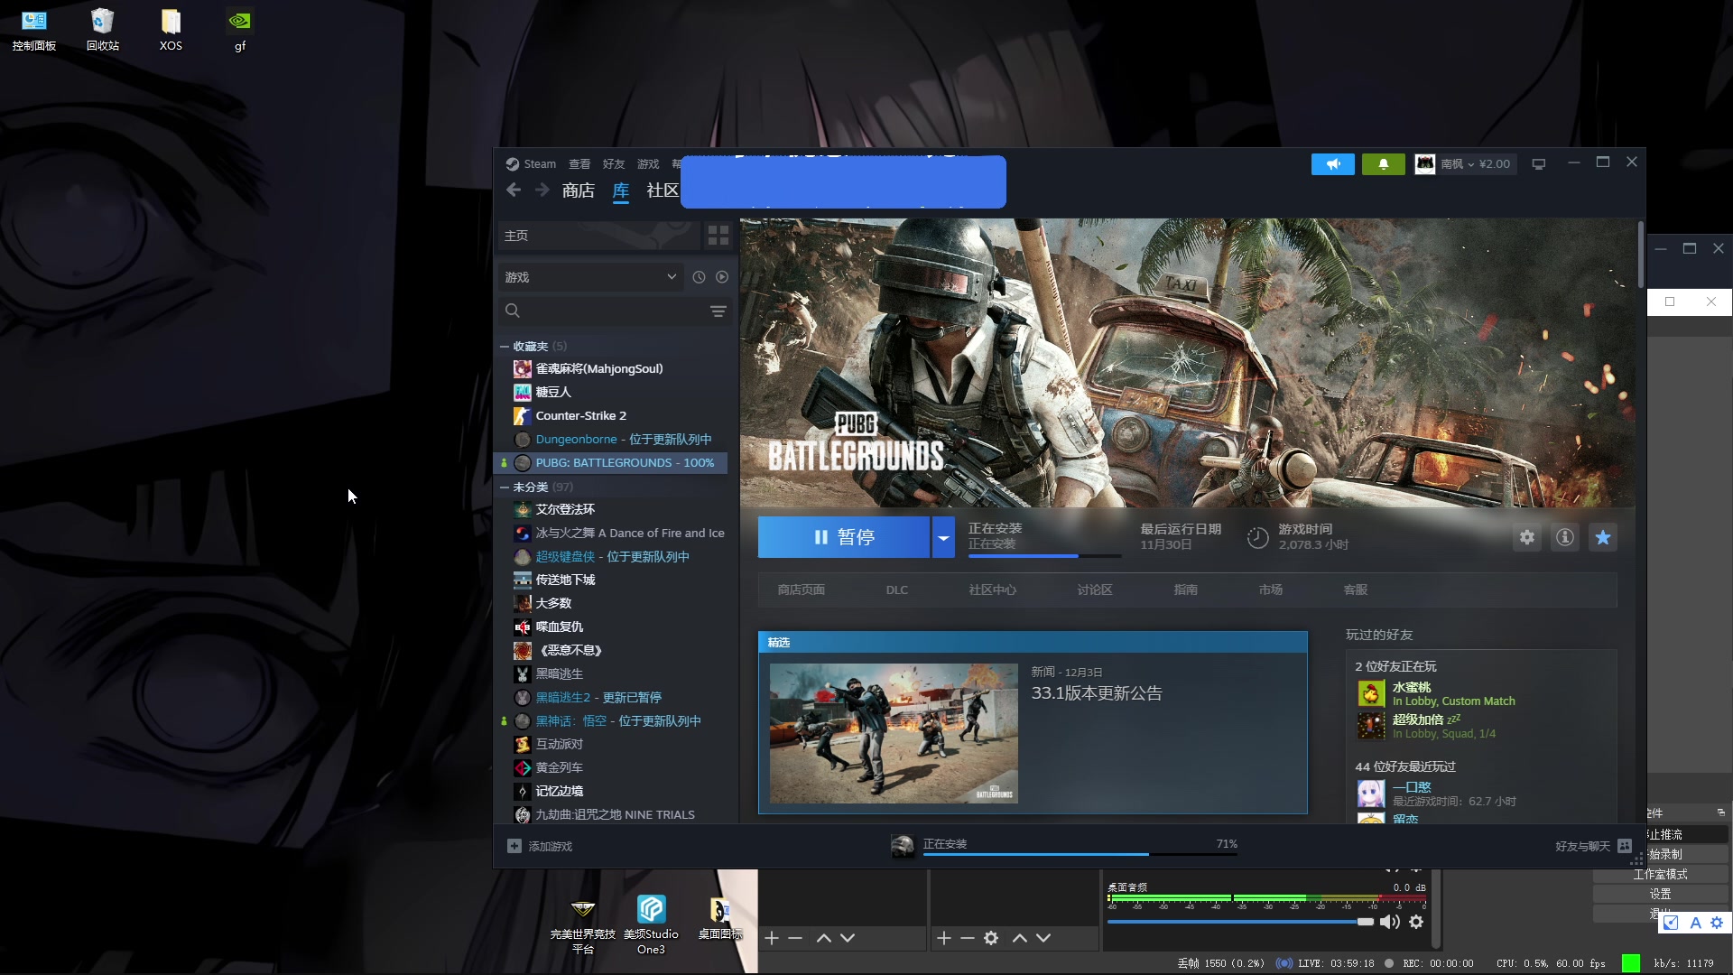Switch library to grid collections view

point(718,236)
